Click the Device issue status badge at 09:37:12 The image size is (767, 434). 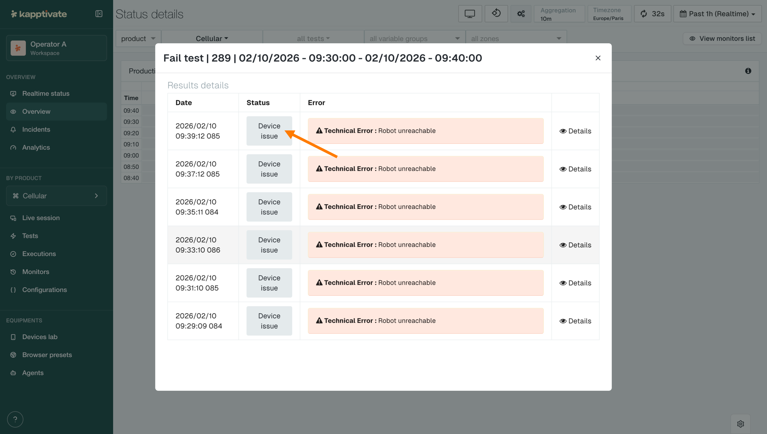coord(269,169)
